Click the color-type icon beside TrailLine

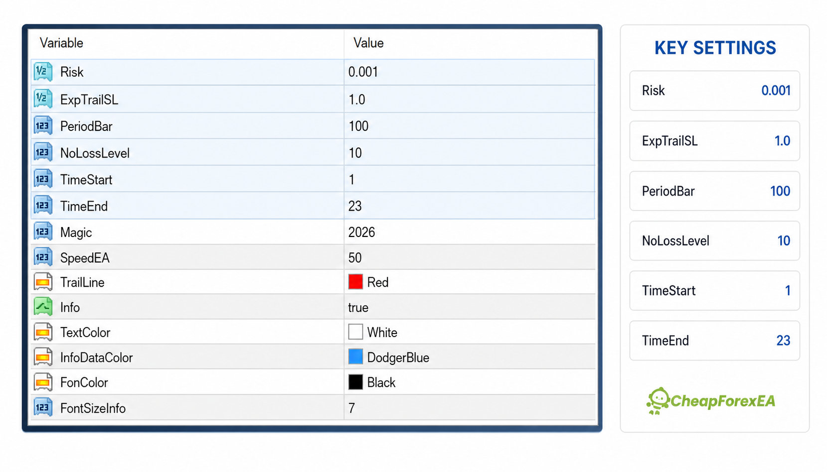pos(43,282)
